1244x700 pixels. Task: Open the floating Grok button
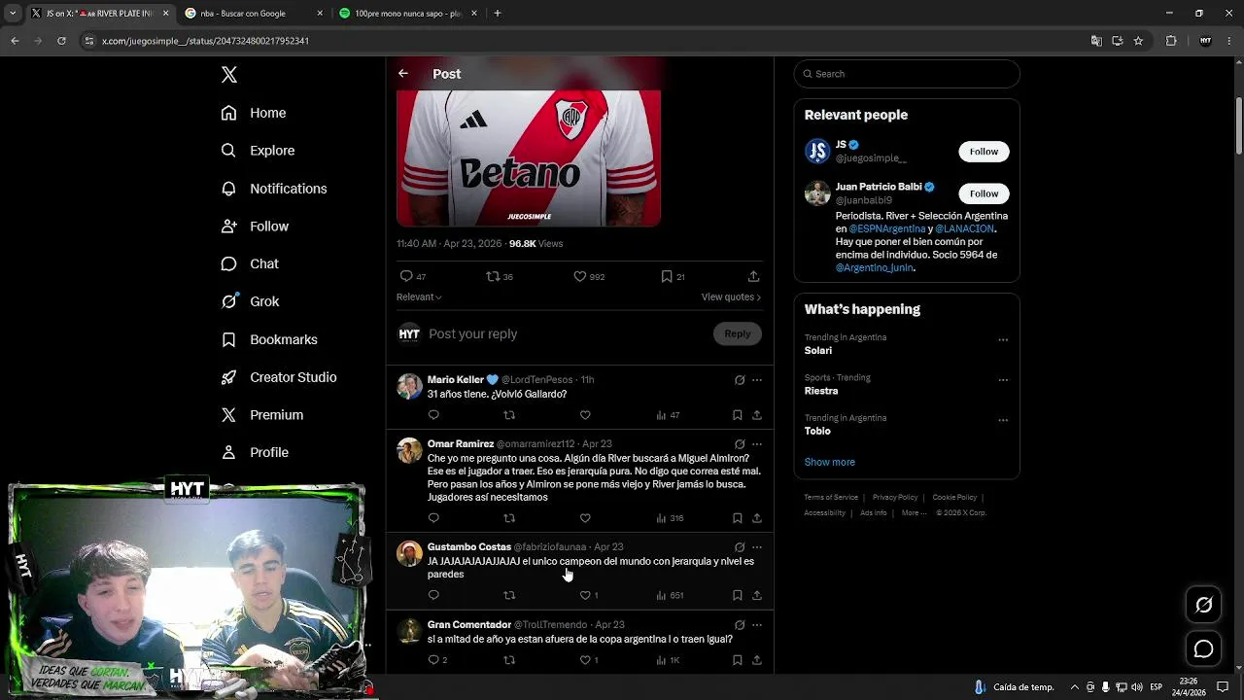[1203, 605]
